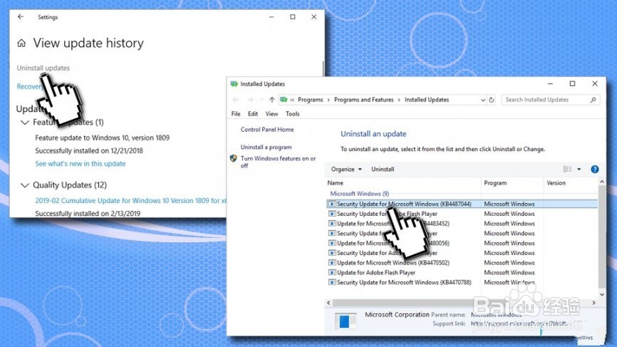Screen dimensions: 617x347
Task: Click the Search Installed Updates field
Action: click(550, 100)
